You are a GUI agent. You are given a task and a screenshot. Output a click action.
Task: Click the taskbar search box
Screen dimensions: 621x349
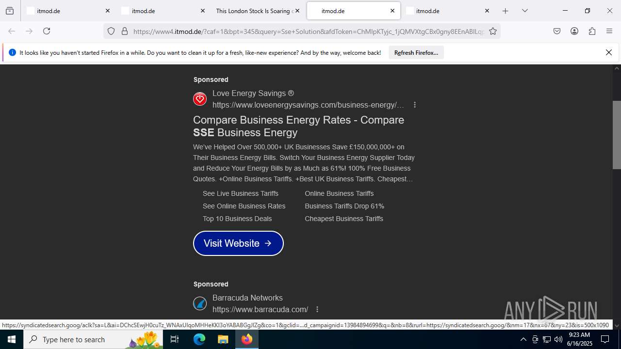(x=93, y=339)
